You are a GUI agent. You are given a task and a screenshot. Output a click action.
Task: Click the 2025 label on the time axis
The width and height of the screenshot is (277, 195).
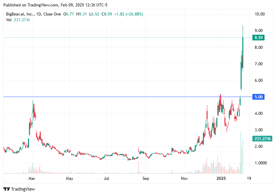click(221, 178)
